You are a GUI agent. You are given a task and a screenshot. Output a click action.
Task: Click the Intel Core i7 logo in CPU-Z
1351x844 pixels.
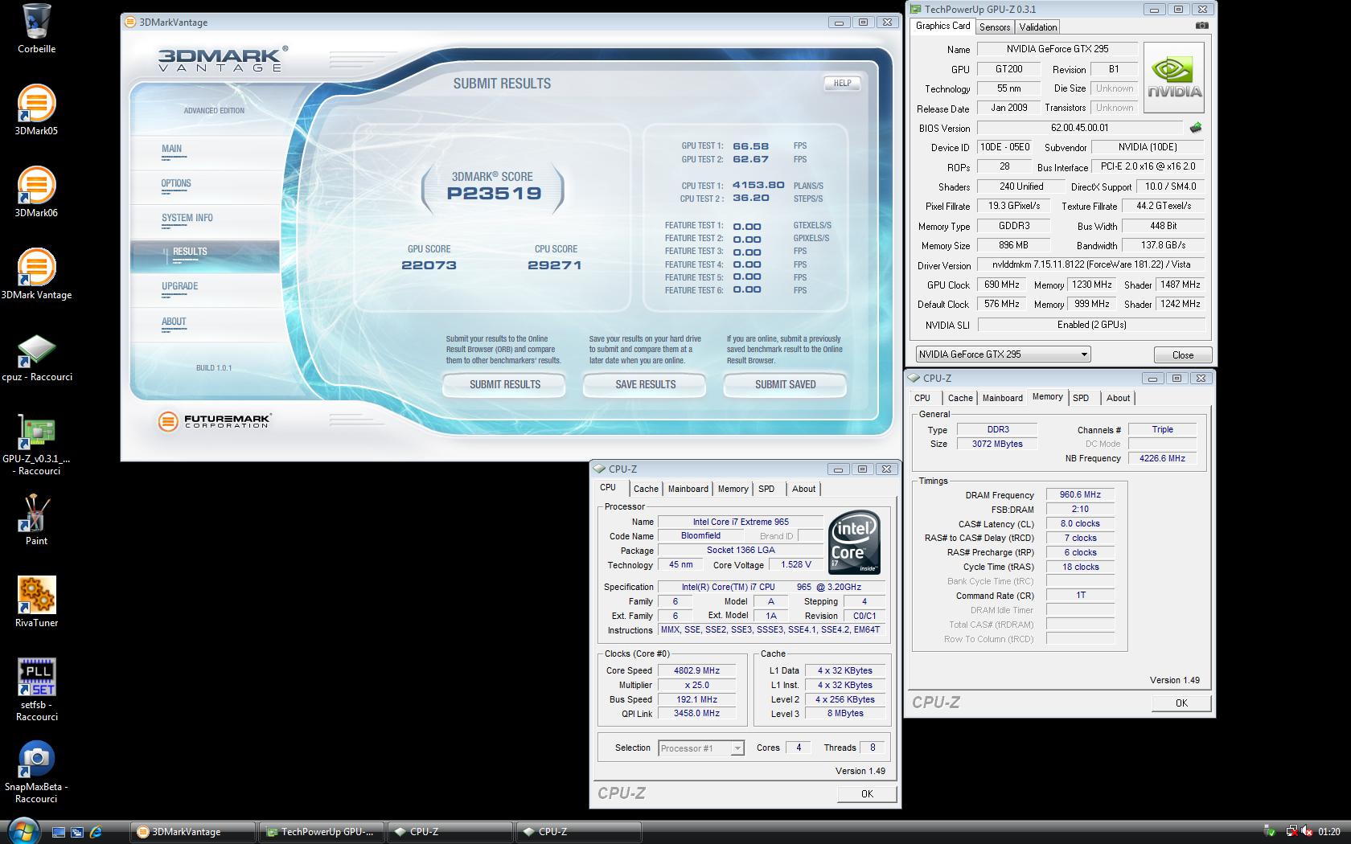854,541
